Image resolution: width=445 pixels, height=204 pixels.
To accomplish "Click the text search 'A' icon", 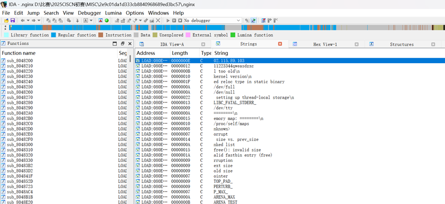I will point(85,21).
